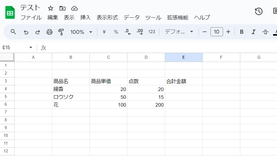Image resolution: width=277 pixels, height=156 pixels.
Task: Toggle italic formatting
Action: (253, 32)
